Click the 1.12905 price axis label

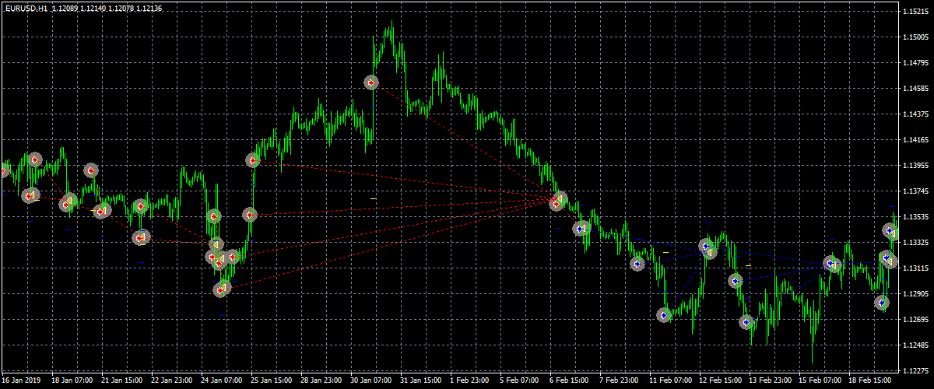[x=916, y=294]
